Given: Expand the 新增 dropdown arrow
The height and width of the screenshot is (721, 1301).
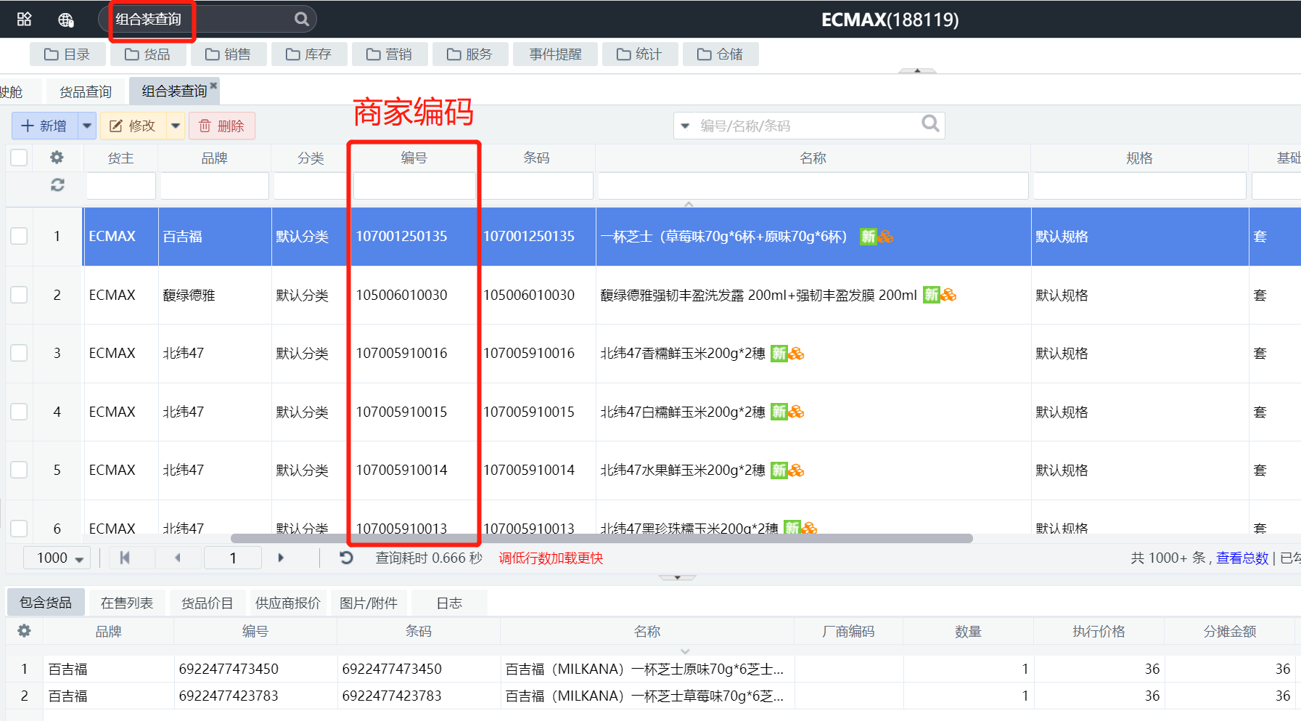Looking at the screenshot, I should tap(87, 126).
